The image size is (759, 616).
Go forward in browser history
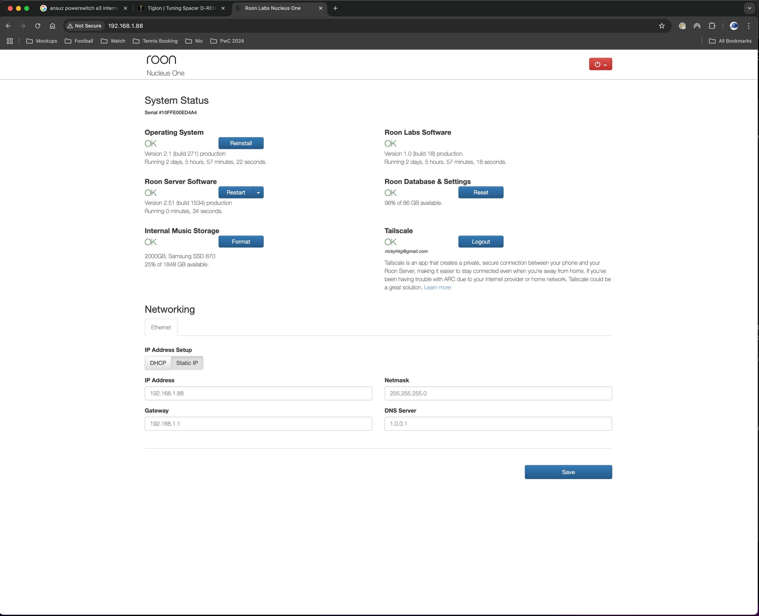click(23, 26)
